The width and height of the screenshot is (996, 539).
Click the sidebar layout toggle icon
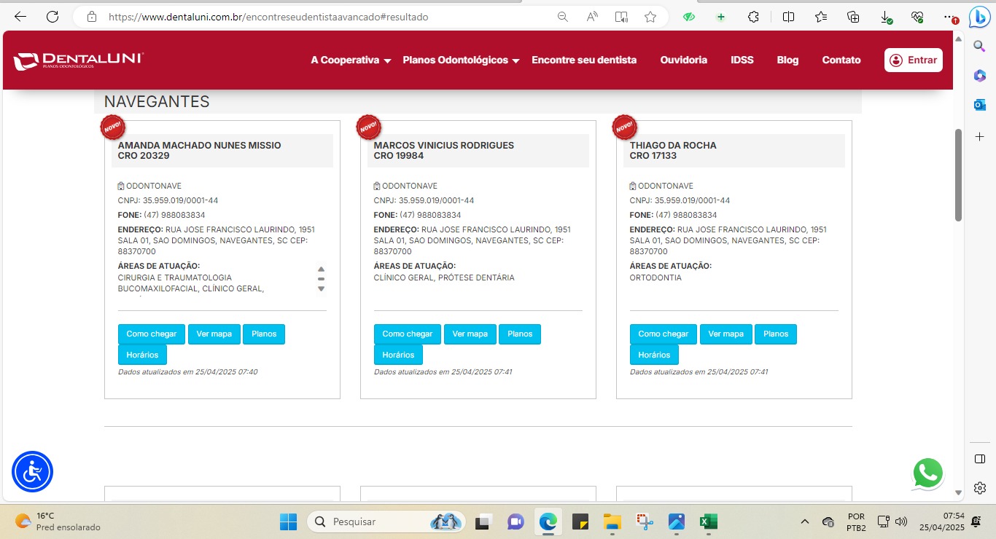[x=979, y=459]
